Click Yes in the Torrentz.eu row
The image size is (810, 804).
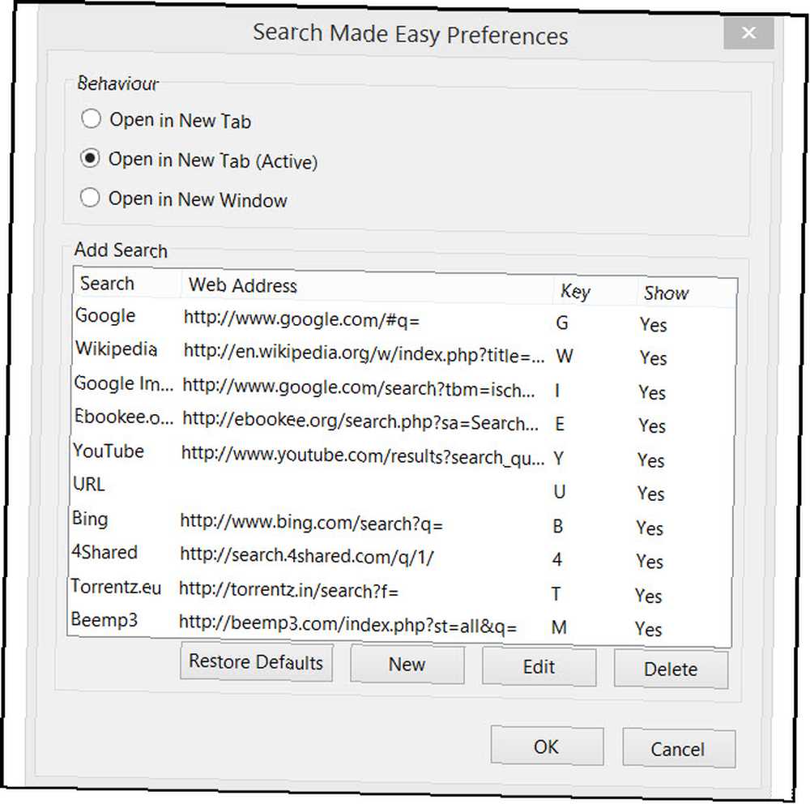coord(648,596)
